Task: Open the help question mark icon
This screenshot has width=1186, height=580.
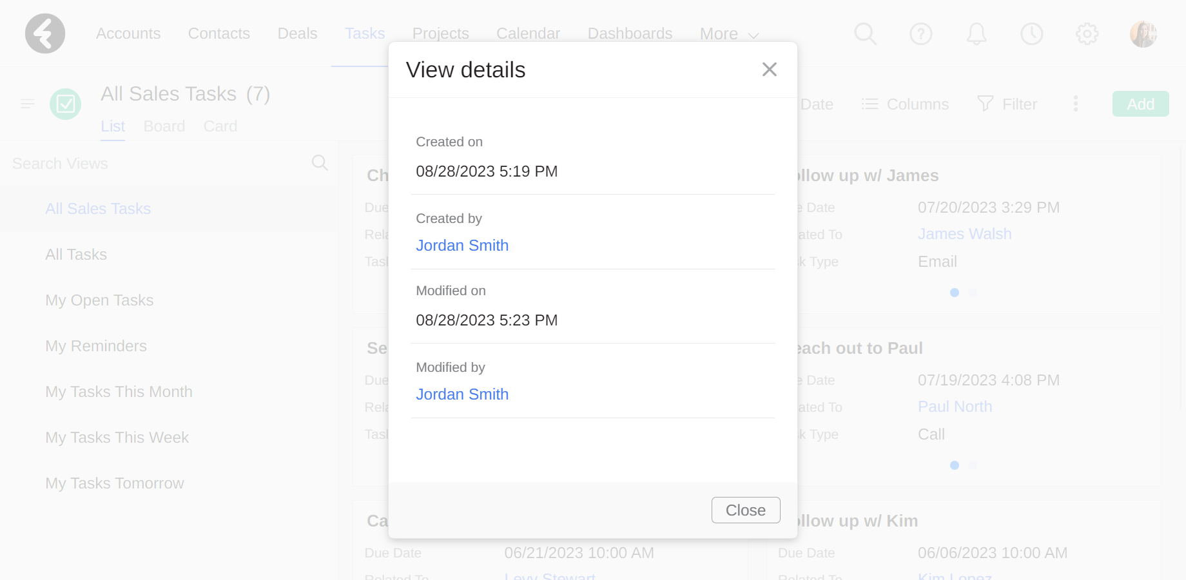Action: (921, 34)
